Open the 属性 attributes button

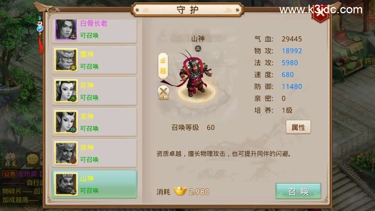click(x=298, y=127)
